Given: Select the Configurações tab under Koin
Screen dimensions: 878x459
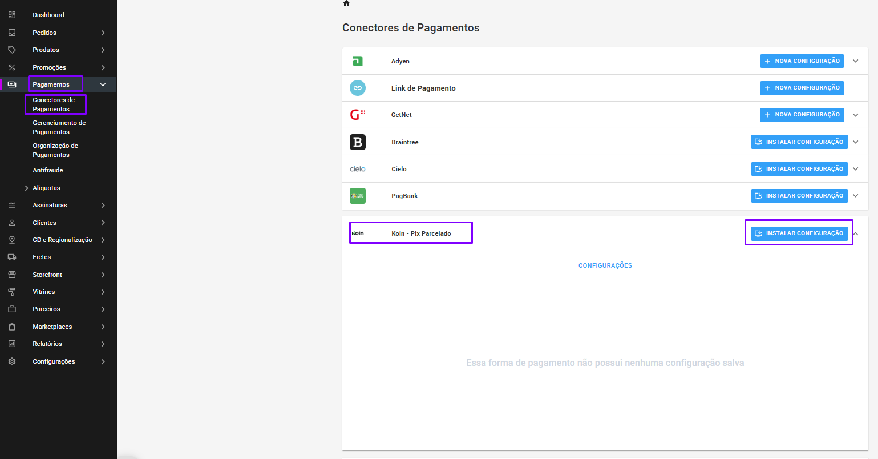Looking at the screenshot, I should click(x=605, y=265).
